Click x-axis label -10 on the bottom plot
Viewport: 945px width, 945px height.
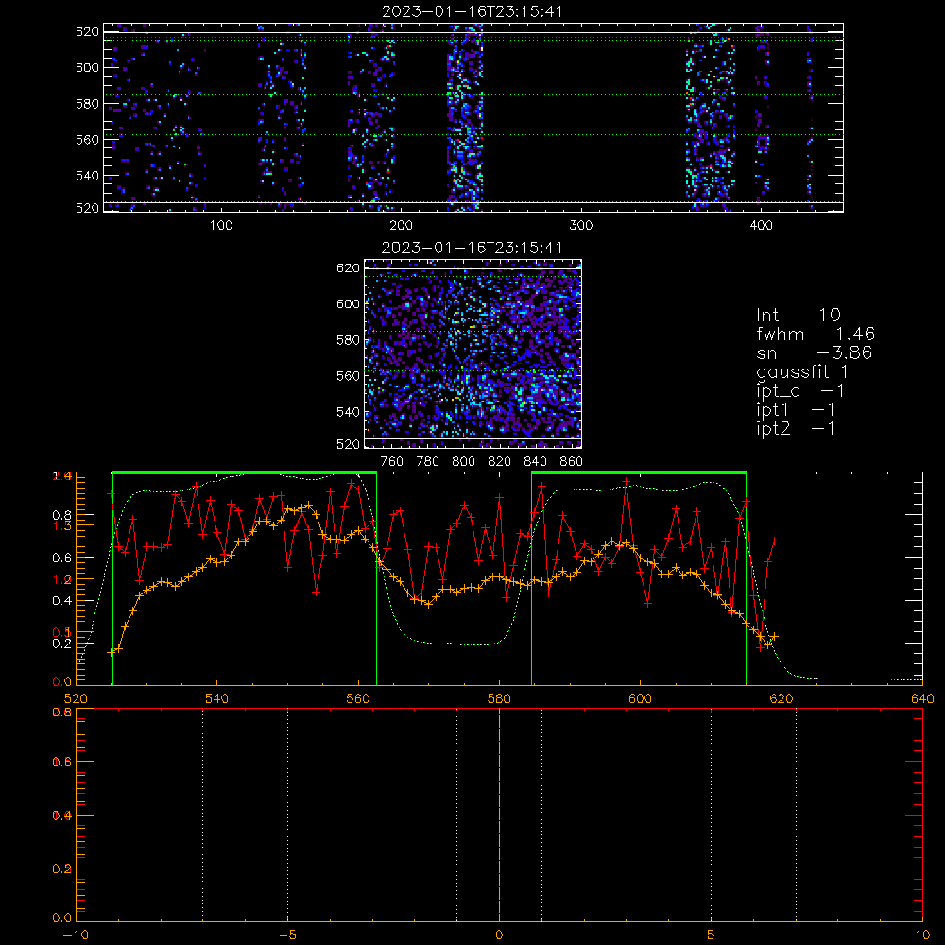tap(76, 936)
